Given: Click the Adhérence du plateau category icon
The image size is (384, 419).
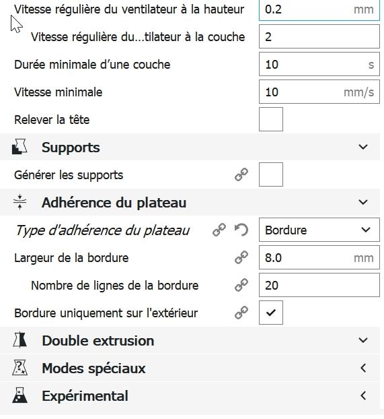Looking at the screenshot, I should point(20,202).
